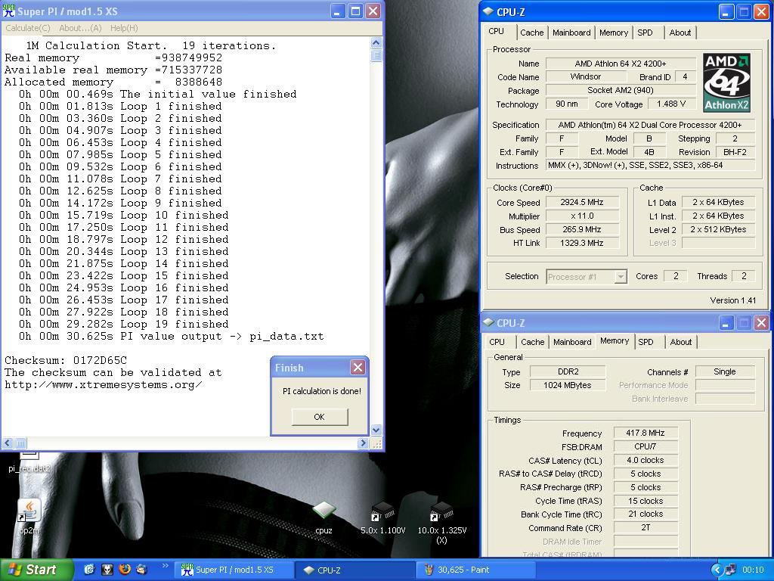This screenshot has height=581, width=774.
Task: Launch Thunderbird from quick launch
Action: 141,570
